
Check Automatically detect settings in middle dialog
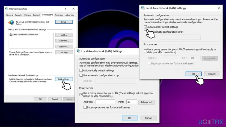(x=81, y=70)
